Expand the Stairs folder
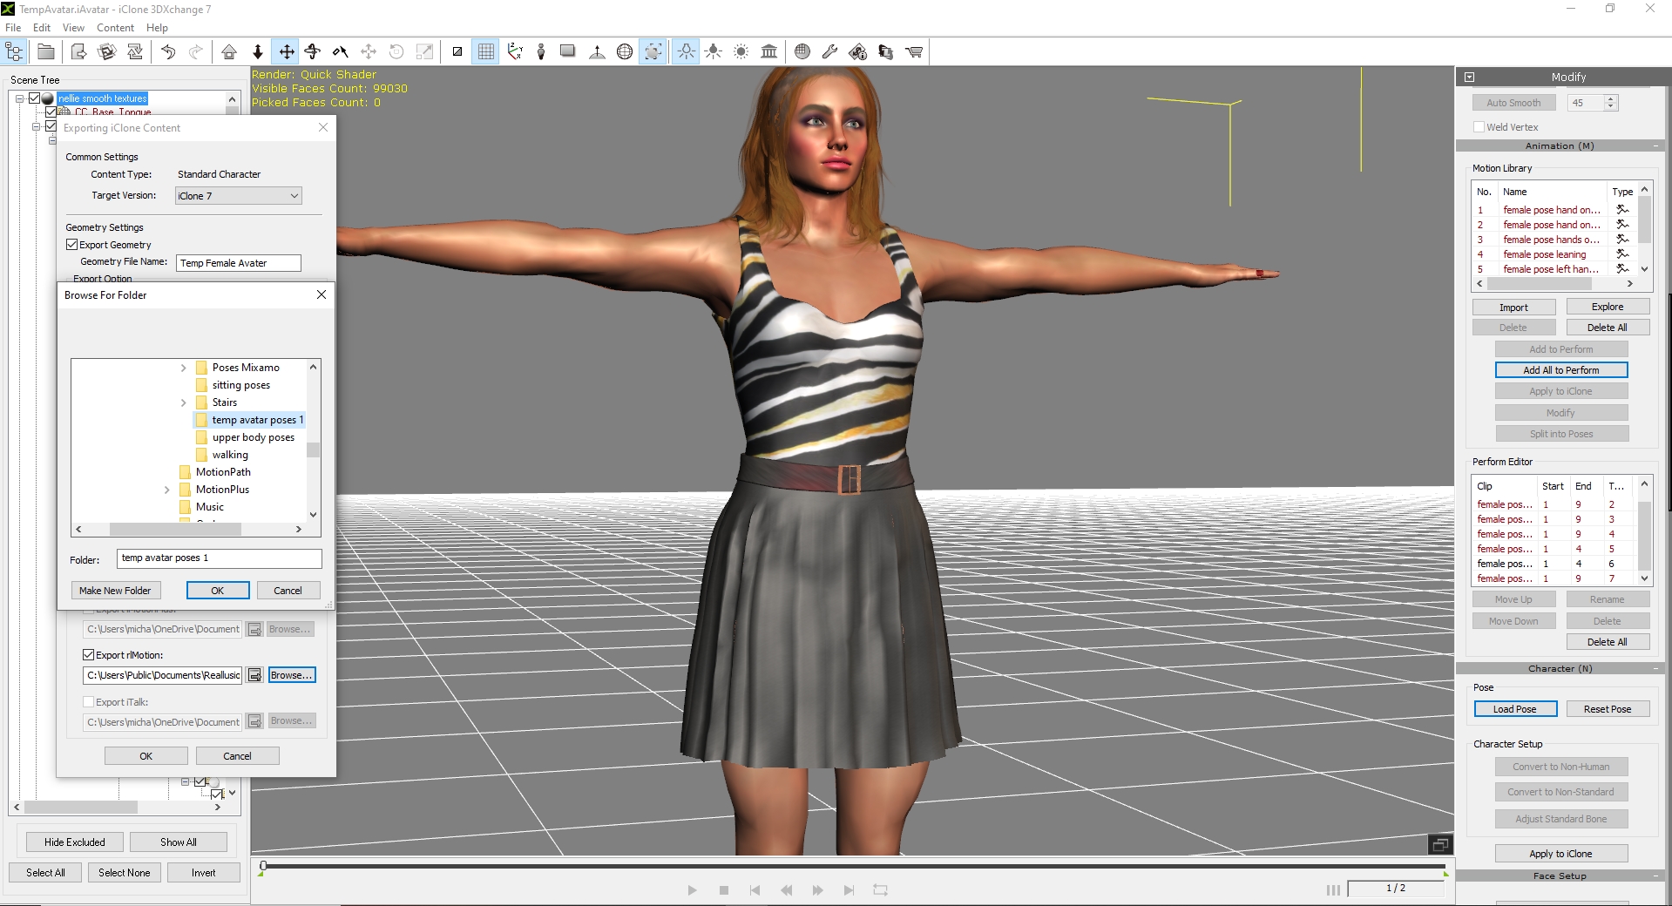The image size is (1672, 906). (x=183, y=402)
